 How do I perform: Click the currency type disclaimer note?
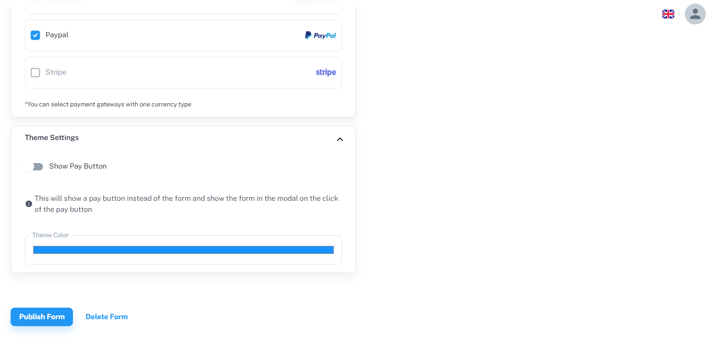pyautogui.click(x=108, y=104)
